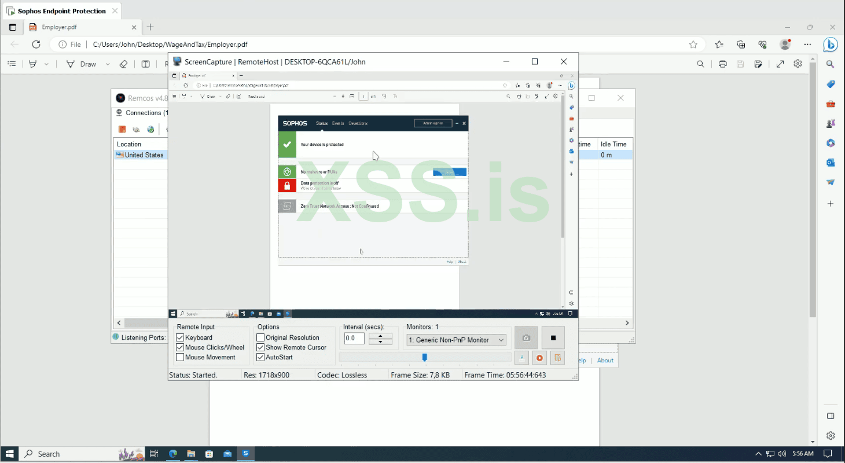Enable the Original Resolution option
This screenshot has height=463, width=845.
(x=260, y=337)
